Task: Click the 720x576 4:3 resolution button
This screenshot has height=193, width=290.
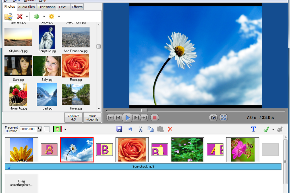Action: click(x=73, y=118)
